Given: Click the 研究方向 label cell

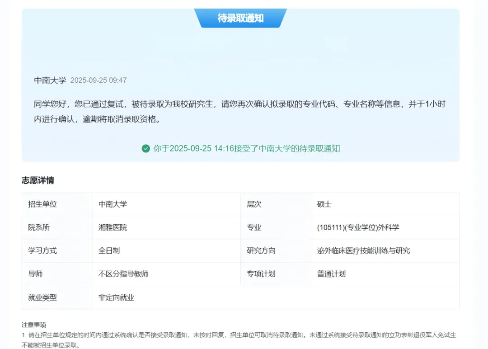Looking at the screenshot, I should [x=261, y=250].
